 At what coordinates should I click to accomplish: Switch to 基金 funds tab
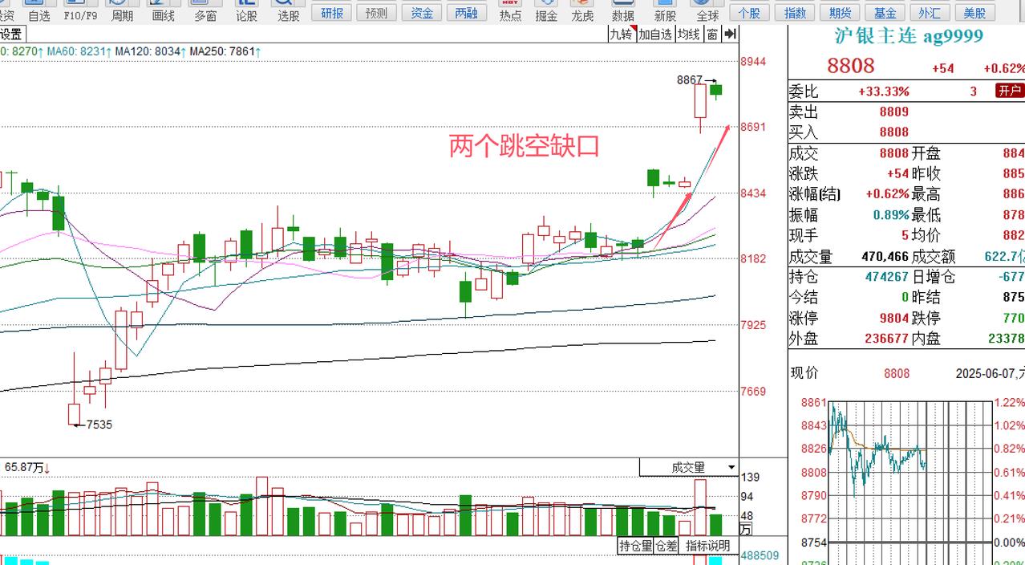tap(885, 13)
